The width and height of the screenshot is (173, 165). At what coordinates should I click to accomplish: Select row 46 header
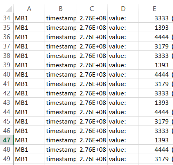(x=7, y=131)
